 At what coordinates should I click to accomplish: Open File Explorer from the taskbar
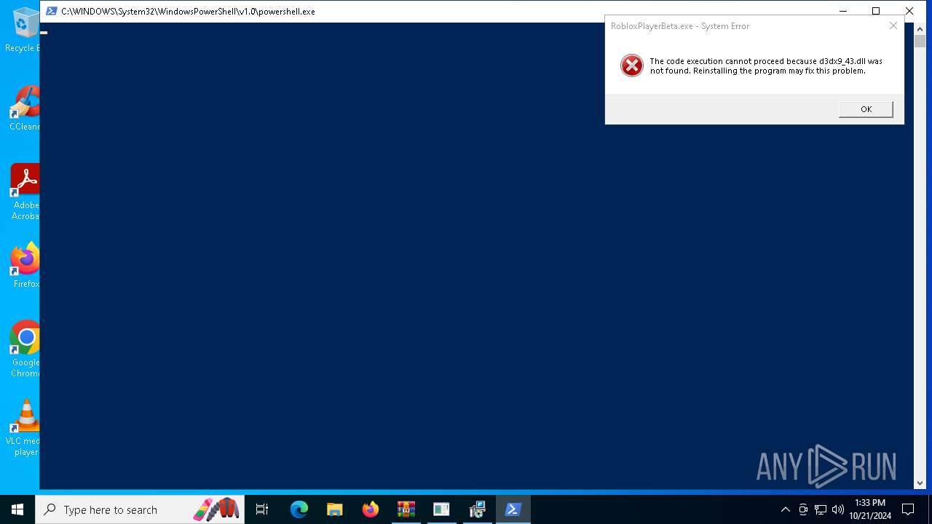(335, 509)
